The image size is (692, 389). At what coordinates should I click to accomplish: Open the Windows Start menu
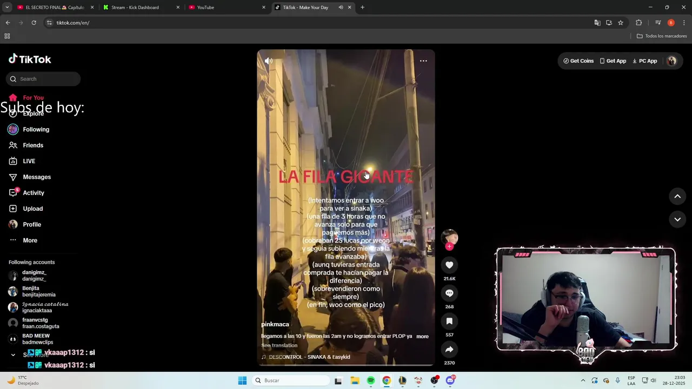click(242, 380)
